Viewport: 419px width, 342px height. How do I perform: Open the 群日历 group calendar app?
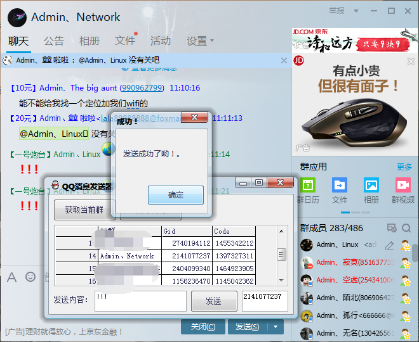pos(308,185)
